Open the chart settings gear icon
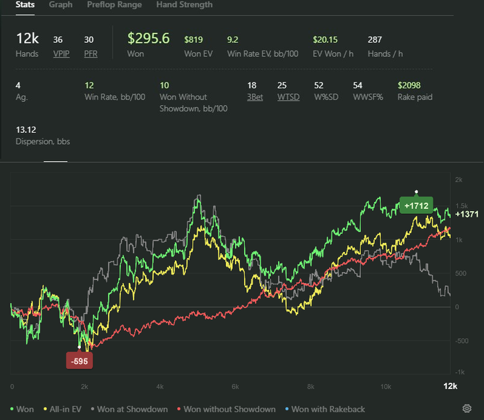 (x=467, y=409)
